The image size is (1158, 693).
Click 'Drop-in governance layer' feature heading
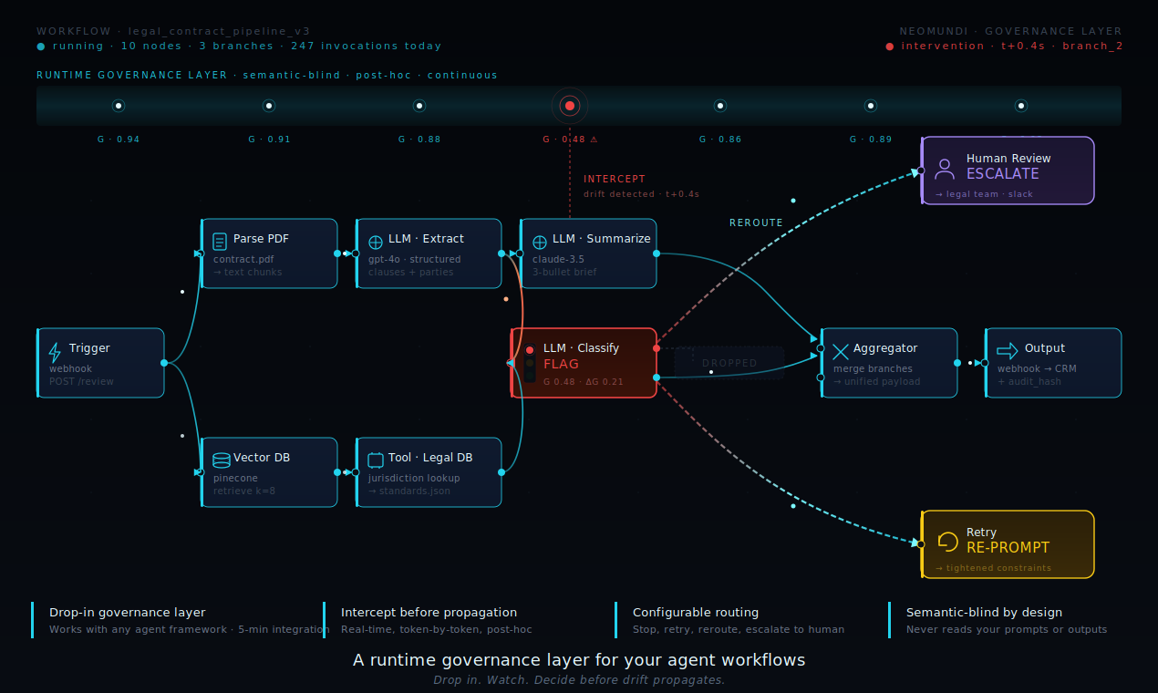pyautogui.click(x=128, y=613)
